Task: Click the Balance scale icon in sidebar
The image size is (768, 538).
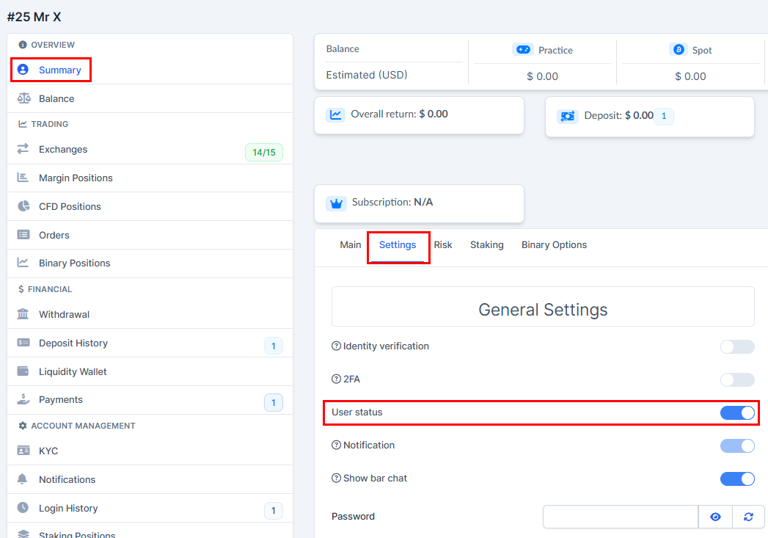Action: click(x=23, y=98)
